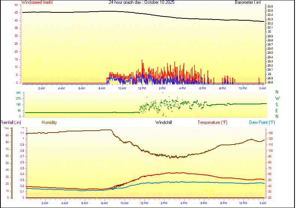299x208 pixels.
Task: Select the 24 hour graph date title
Action: pyautogui.click(x=141, y=2)
